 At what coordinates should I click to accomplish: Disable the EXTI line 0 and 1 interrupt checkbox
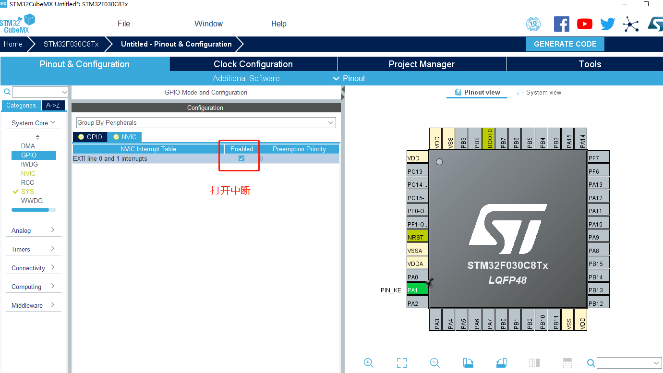click(x=241, y=158)
